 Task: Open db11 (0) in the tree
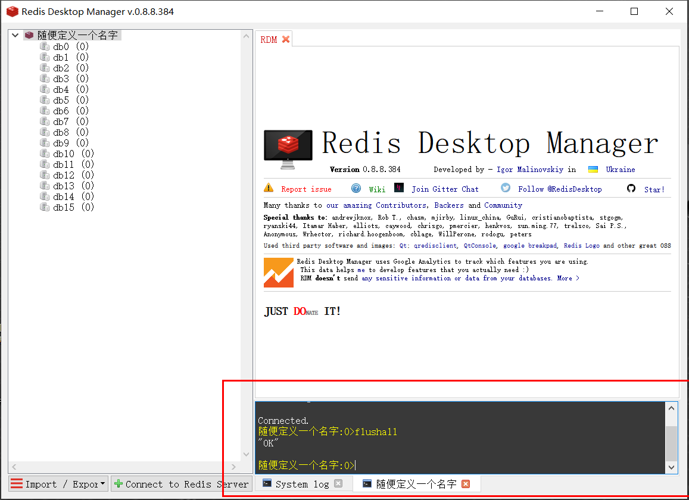click(x=73, y=164)
